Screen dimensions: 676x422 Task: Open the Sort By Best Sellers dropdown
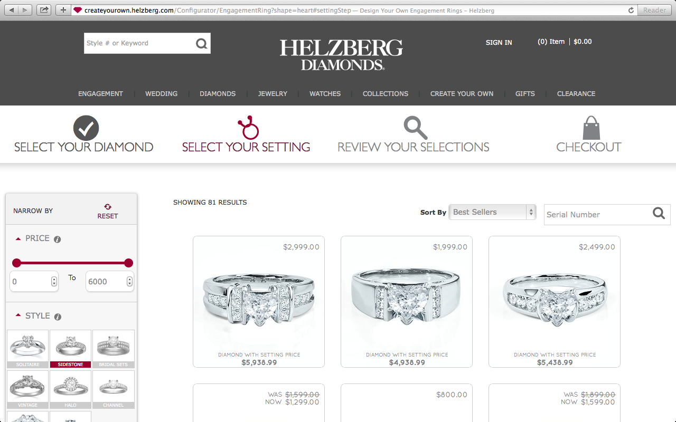point(492,212)
